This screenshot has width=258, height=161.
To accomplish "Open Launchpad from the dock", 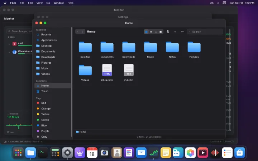I will [18, 153].
